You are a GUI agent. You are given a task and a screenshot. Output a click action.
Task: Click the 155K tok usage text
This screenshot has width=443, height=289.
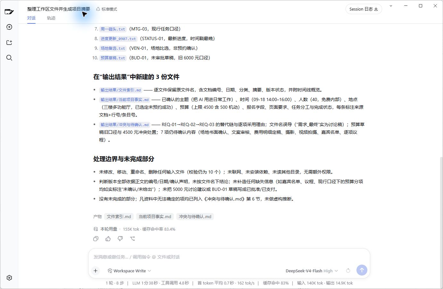131,229
